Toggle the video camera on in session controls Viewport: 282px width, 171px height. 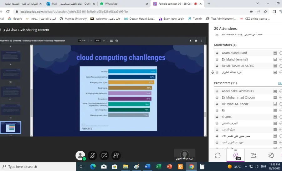pyautogui.click(x=104, y=155)
